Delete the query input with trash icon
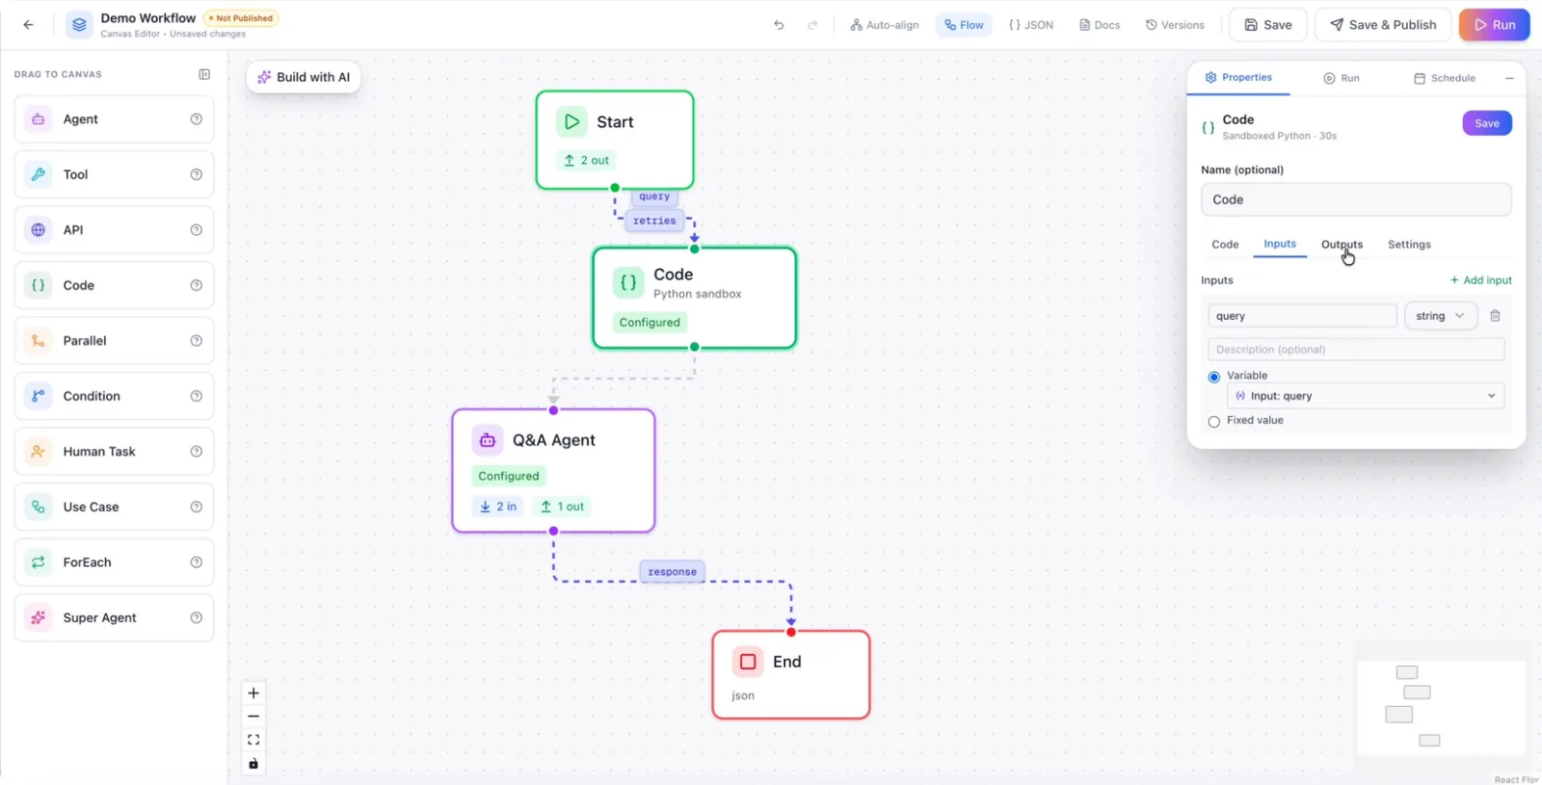1542x785 pixels. [1495, 316]
